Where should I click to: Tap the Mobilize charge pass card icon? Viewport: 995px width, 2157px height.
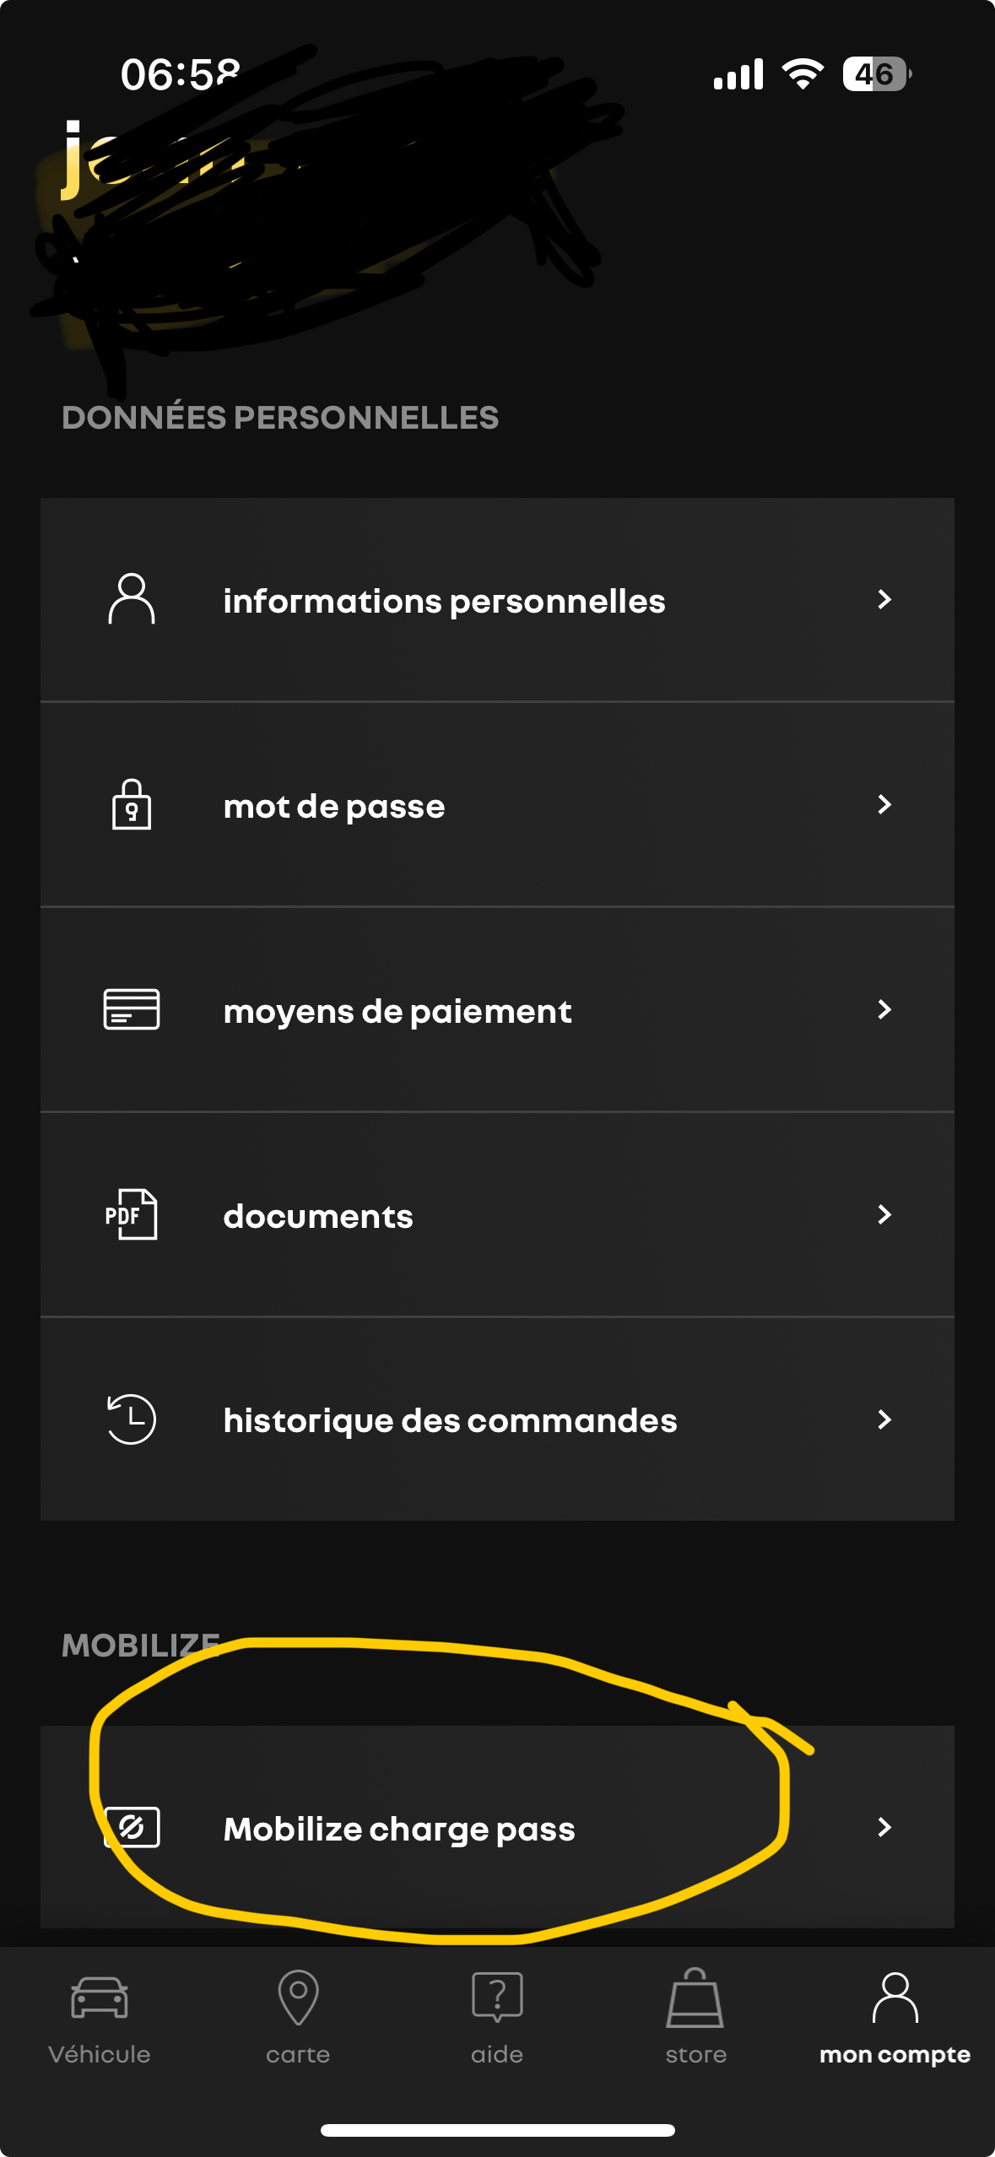(132, 1827)
